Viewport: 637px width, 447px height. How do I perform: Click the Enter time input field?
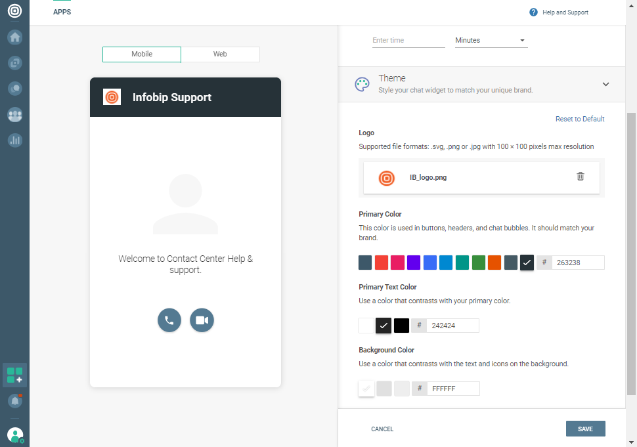(x=408, y=41)
